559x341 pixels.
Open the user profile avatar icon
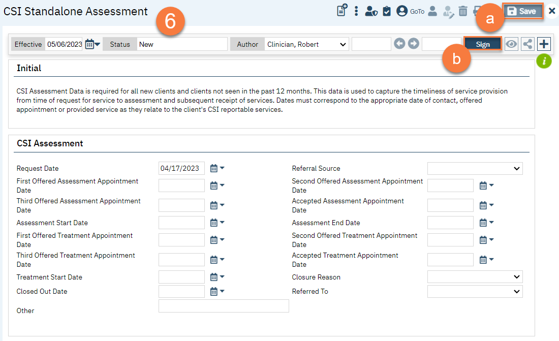[x=401, y=11]
